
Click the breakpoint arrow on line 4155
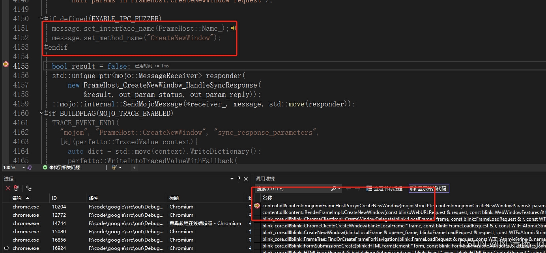point(6,64)
